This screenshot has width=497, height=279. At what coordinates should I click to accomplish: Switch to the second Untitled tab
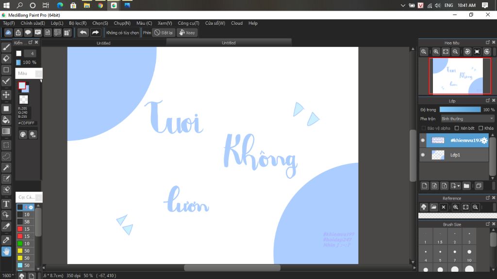(x=229, y=43)
